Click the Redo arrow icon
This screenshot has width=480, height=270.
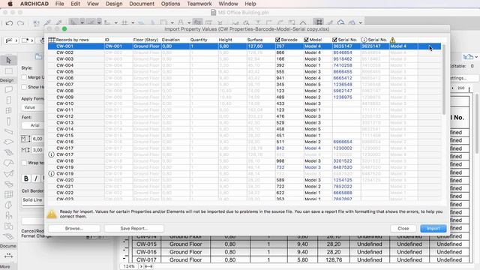[20, 23]
